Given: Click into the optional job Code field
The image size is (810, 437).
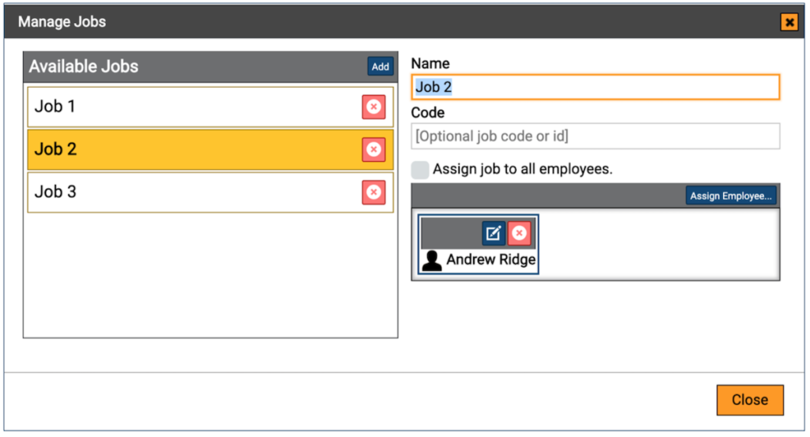Looking at the screenshot, I should coord(595,136).
